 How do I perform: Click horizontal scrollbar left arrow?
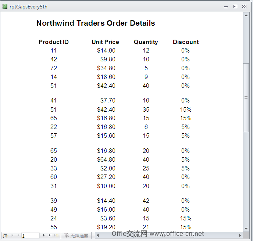click(x=97, y=235)
